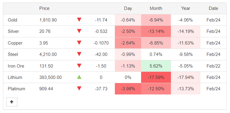Click the plus button below the table
Viewport: 230px width, 113px height.
(x=12, y=102)
